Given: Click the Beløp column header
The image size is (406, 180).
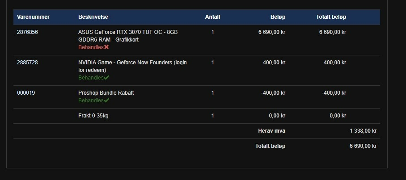Looking at the screenshot, I should pyautogui.click(x=278, y=17).
